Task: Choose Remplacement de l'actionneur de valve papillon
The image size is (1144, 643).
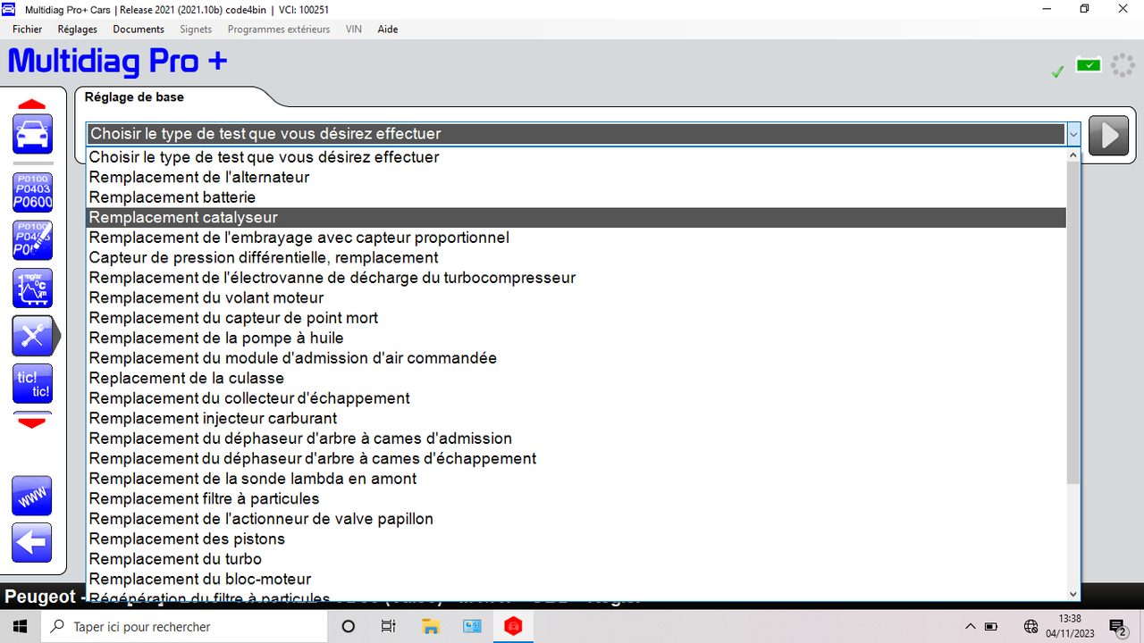Action: (x=576, y=519)
